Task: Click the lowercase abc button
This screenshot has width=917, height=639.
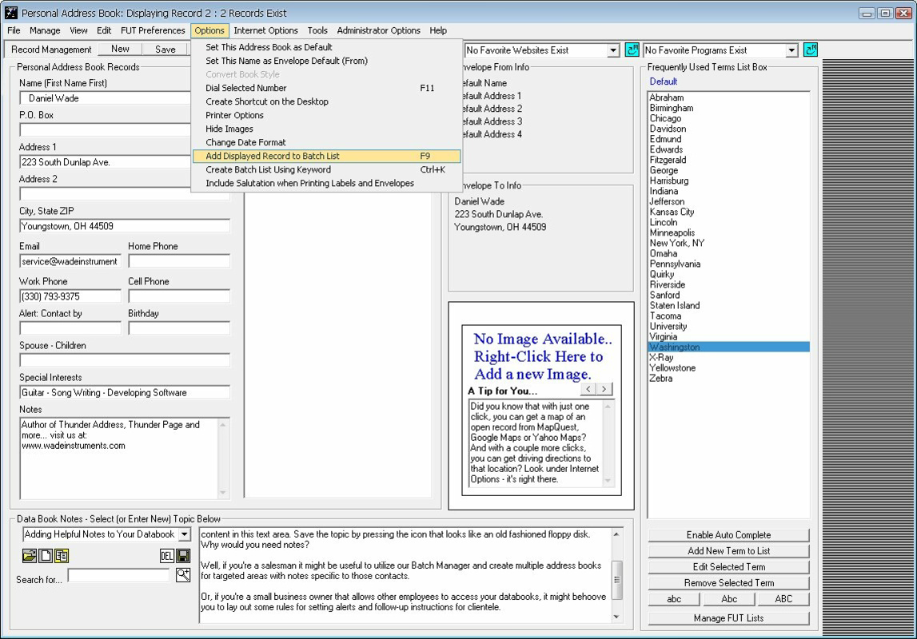Action: pyautogui.click(x=674, y=599)
